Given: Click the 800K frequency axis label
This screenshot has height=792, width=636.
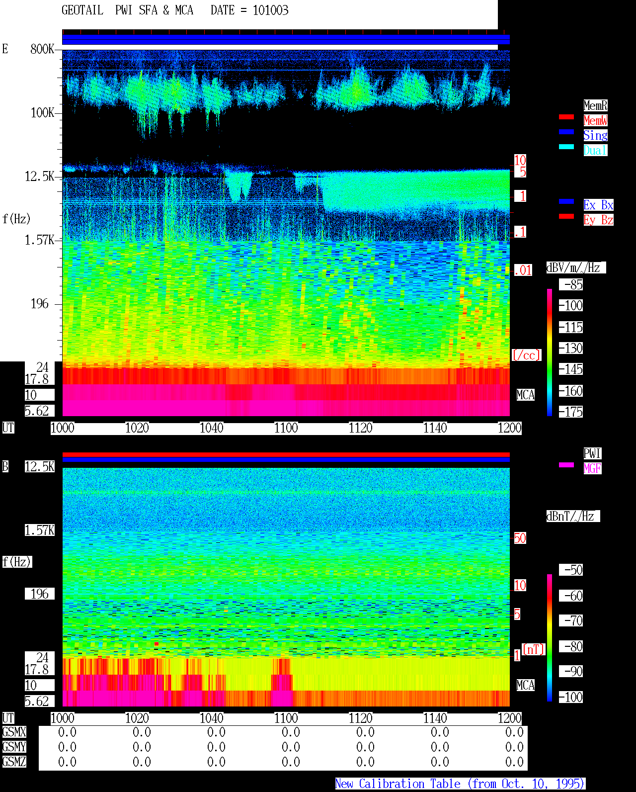Looking at the screenshot, I should click(x=42, y=49).
